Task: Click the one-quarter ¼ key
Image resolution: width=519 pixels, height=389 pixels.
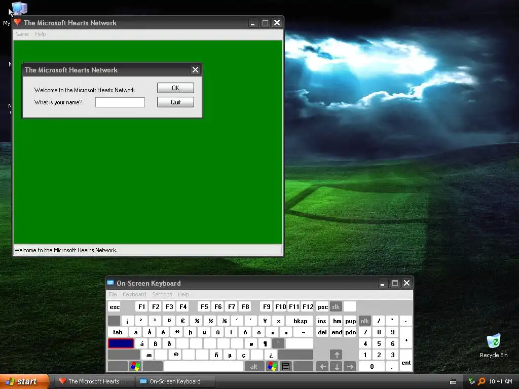Action: pos(197,321)
